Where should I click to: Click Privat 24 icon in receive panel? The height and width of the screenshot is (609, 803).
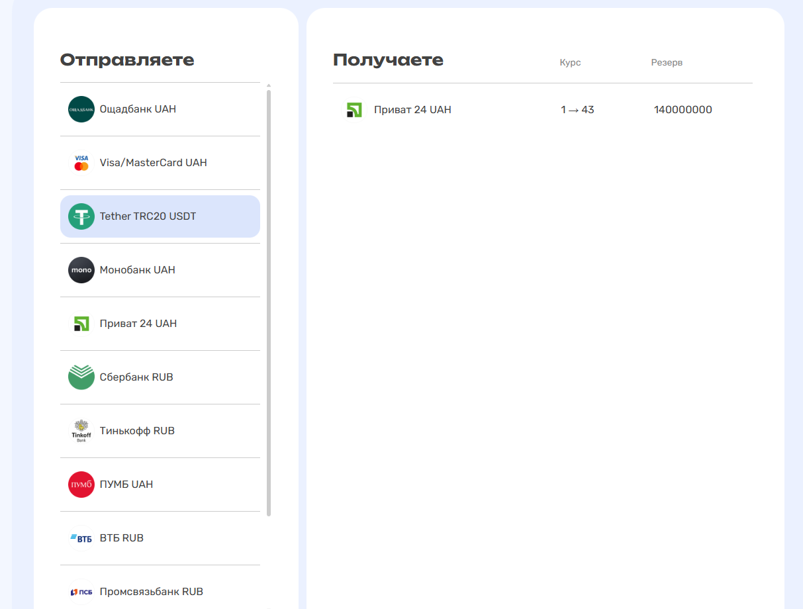click(354, 110)
